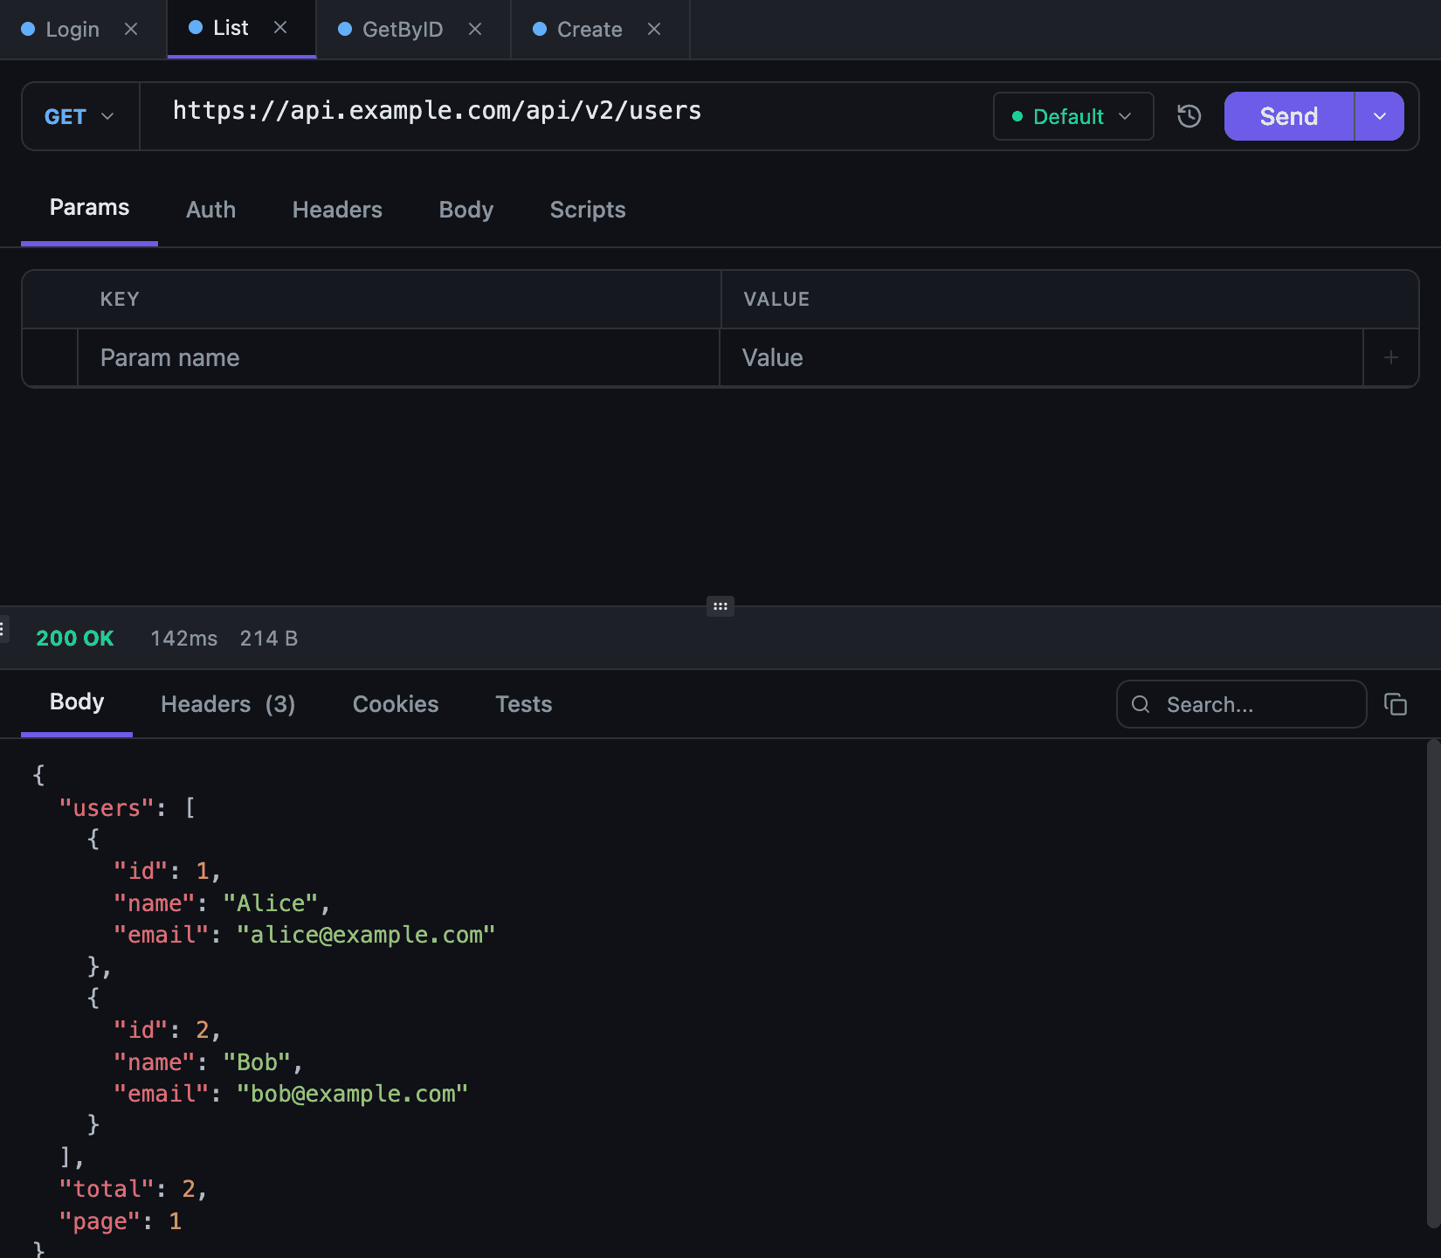
Task: Copy response body with copy icon
Action: [1396, 704]
